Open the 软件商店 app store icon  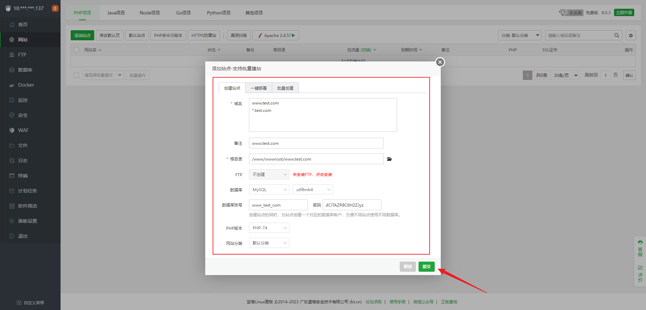coord(12,206)
